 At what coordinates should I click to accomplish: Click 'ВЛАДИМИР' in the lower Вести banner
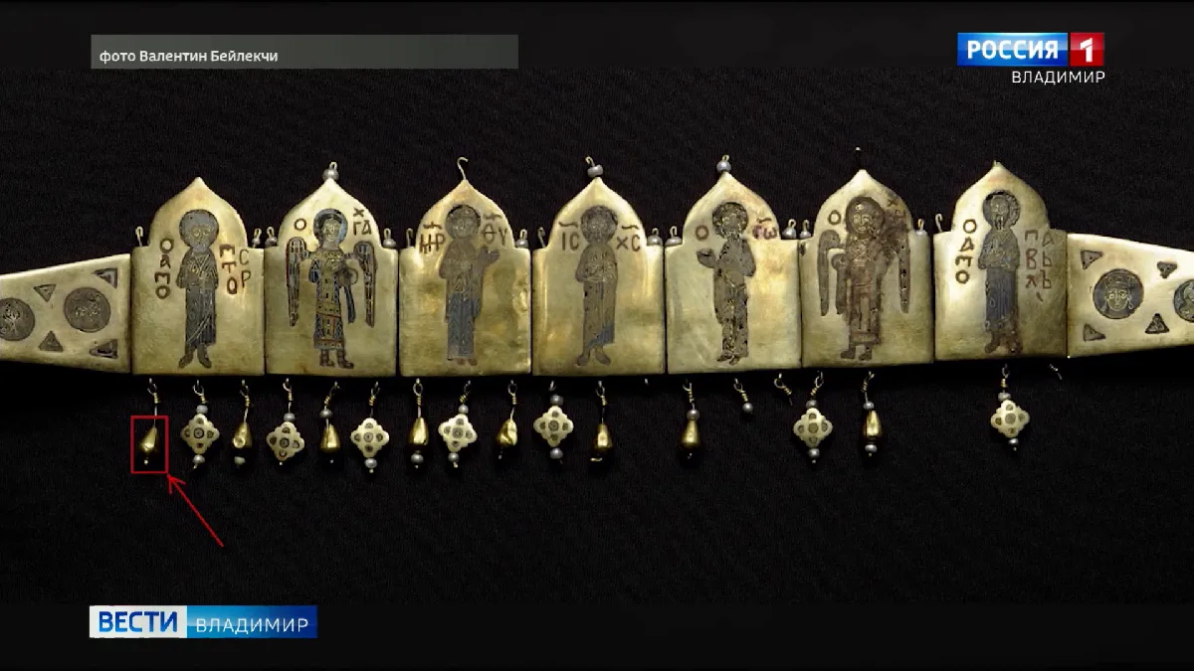click(x=252, y=624)
